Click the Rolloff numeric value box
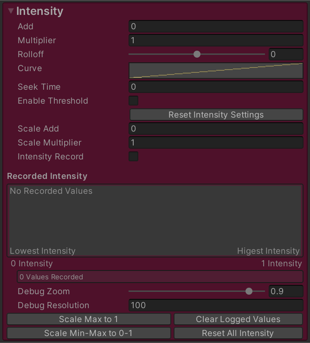Viewport: 310px width, 343px height. pos(285,54)
